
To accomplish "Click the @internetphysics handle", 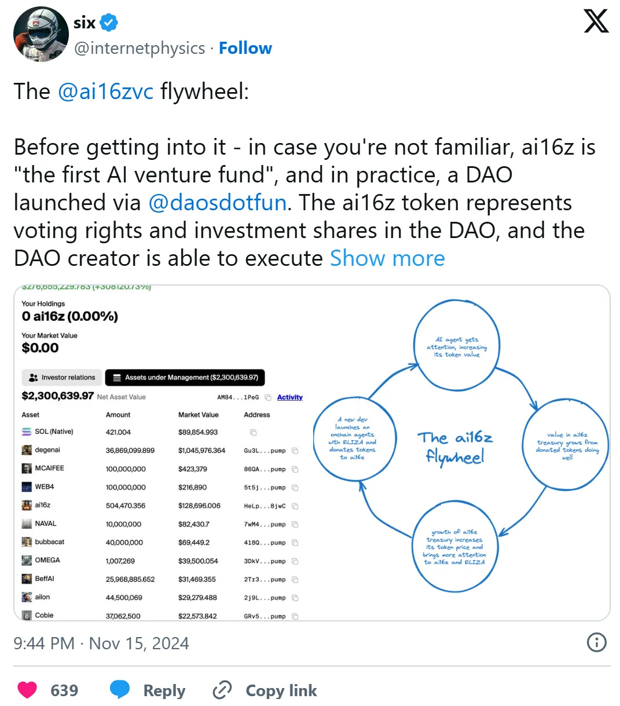I will tap(140, 48).
